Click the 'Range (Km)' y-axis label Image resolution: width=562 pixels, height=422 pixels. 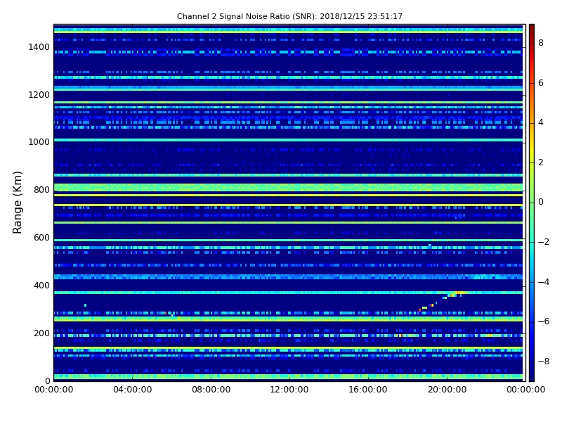pyautogui.click(x=17, y=203)
